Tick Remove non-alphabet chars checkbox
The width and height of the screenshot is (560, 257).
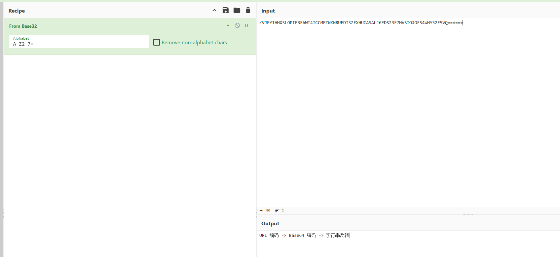click(157, 42)
